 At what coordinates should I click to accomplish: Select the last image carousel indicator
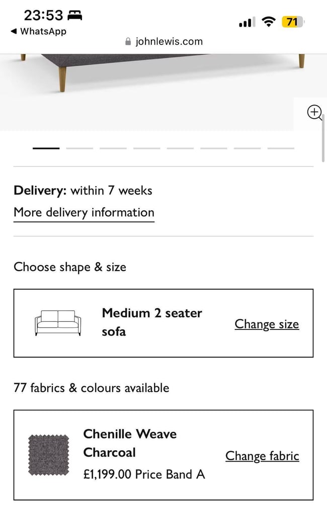coord(281,148)
